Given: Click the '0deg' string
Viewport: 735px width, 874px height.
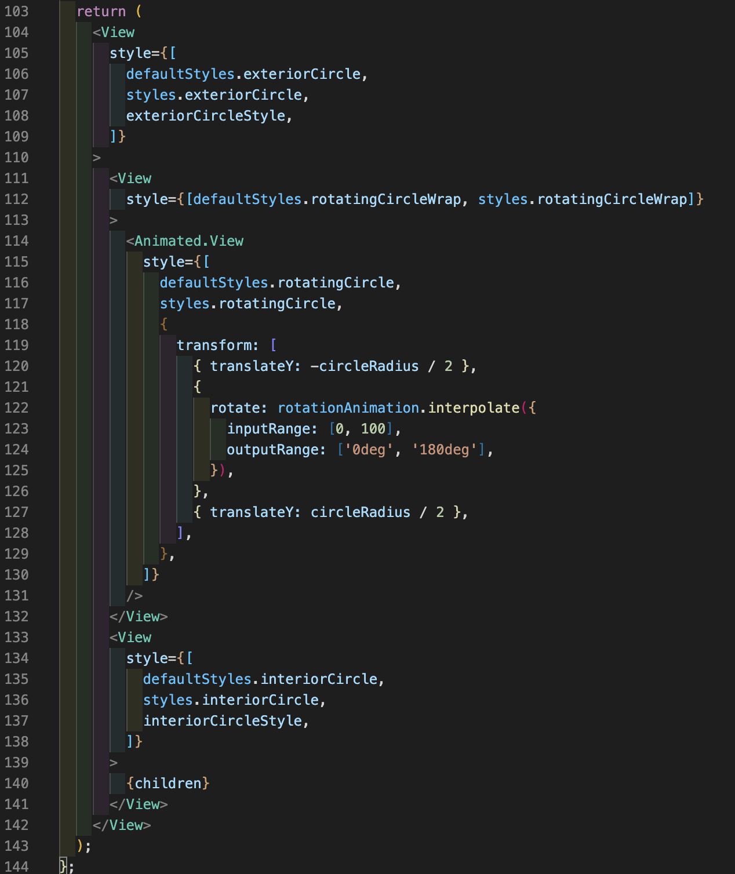Looking at the screenshot, I should pos(369,449).
